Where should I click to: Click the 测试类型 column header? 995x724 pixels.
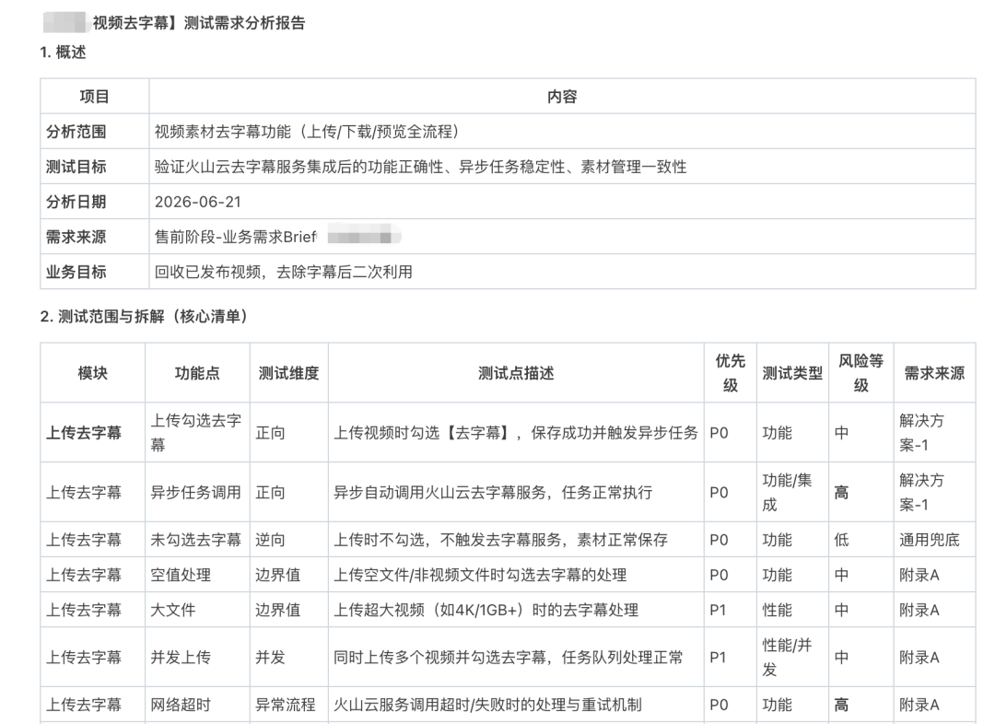click(792, 373)
